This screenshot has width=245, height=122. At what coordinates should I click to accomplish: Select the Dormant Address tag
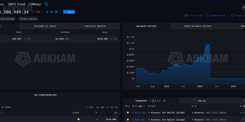[28, 19]
